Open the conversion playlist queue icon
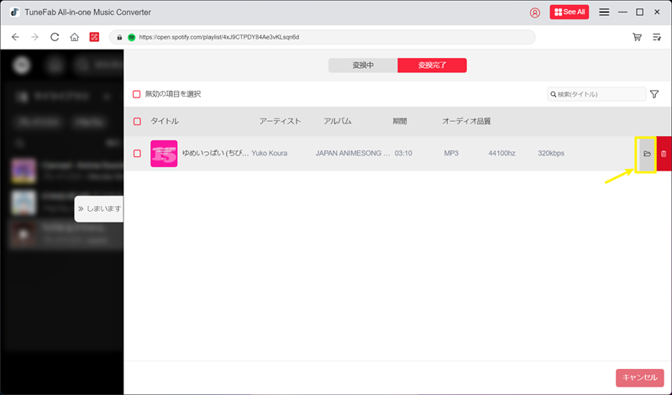 [657, 37]
